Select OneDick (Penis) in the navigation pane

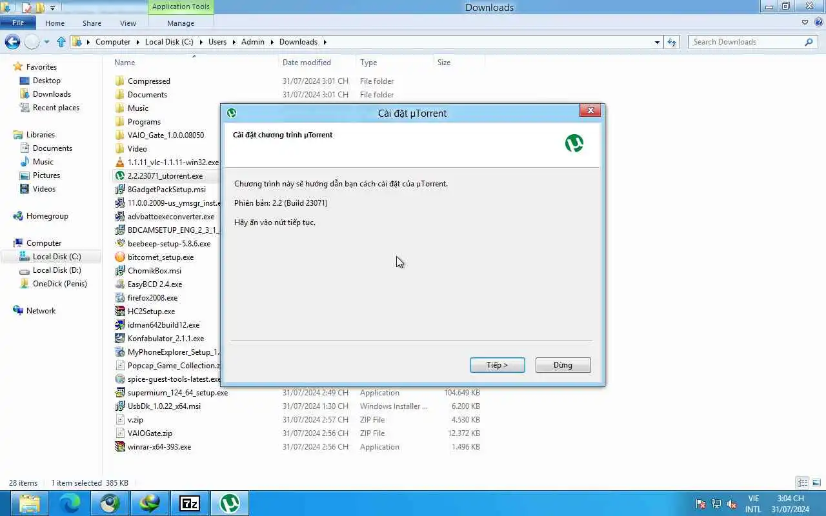tap(60, 284)
